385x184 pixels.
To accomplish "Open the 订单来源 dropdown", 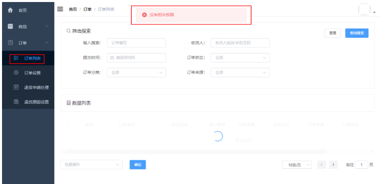I will click(x=240, y=72).
